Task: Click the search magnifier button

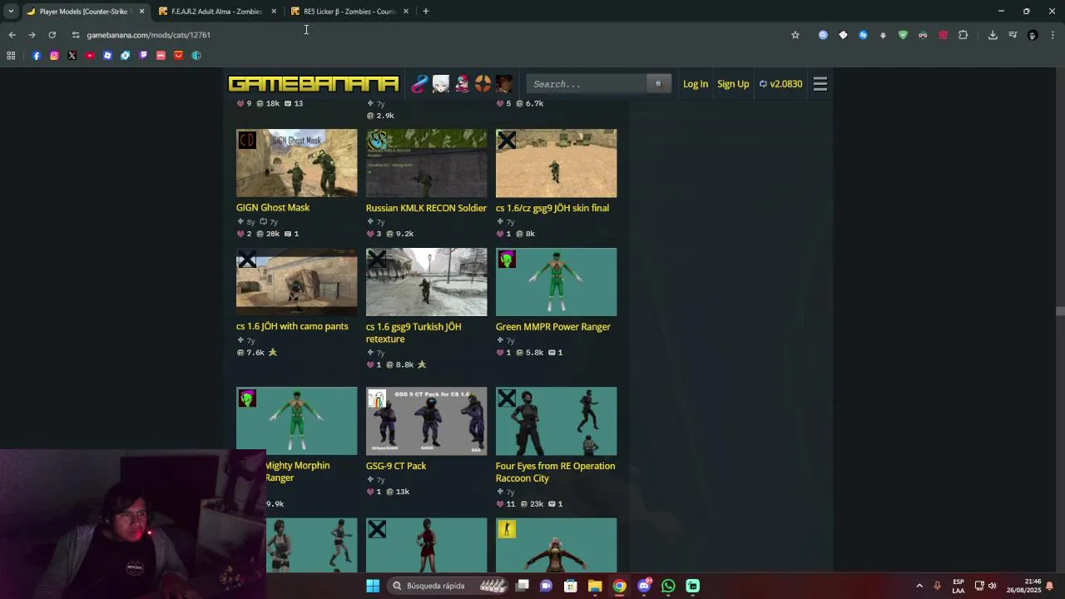Action: (x=658, y=84)
